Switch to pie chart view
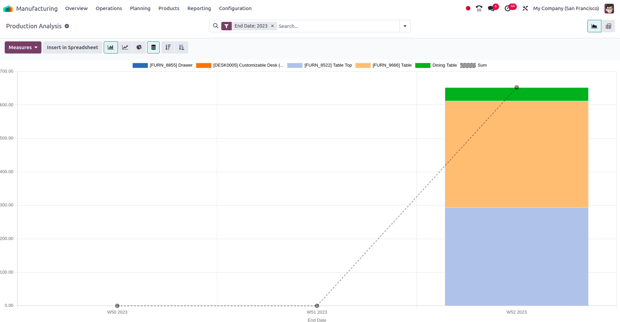620x322 pixels. pyautogui.click(x=139, y=47)
